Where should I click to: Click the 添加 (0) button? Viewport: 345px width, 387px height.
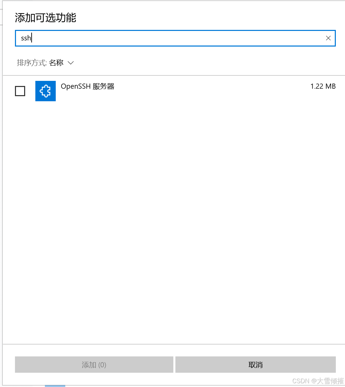[x=94, y=365]
